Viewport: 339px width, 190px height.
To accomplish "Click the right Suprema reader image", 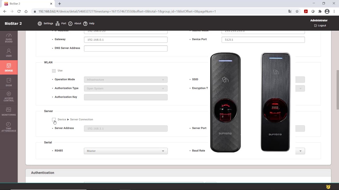I will click(x=275, y=102).
